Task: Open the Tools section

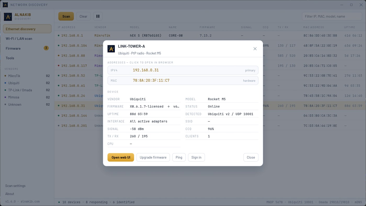Action: 27,58
